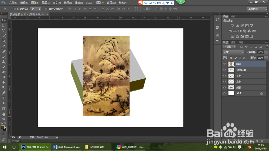
Task: Enable the 显示变换控件 checkbox
Action: (x=46, y=9)
